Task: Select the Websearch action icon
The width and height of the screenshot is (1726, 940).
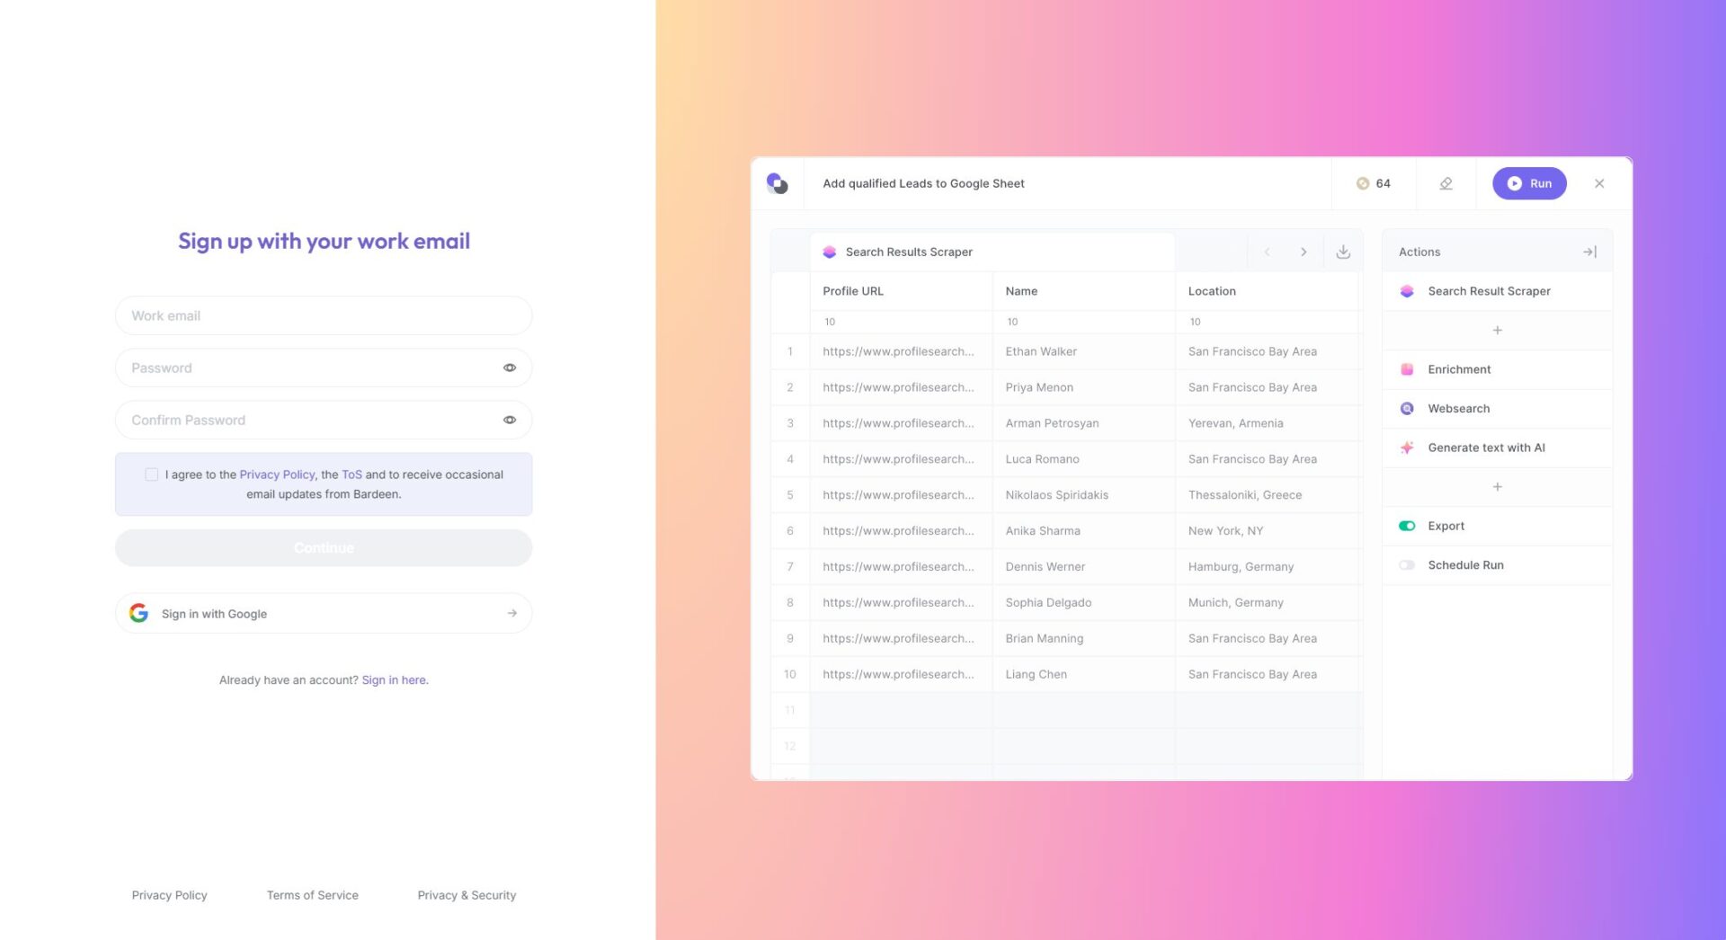Action: pos(1407,408)
